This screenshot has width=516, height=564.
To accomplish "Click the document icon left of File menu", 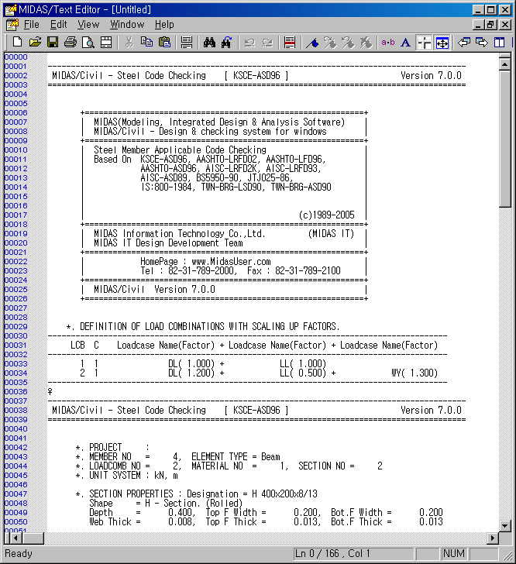I will coord(12,25).
